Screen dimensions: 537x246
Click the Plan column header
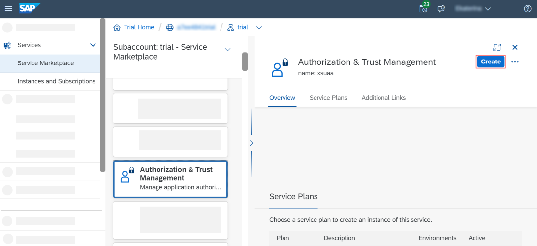(x=283, y=238)
